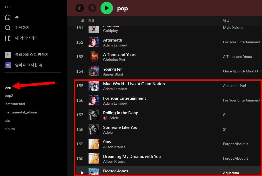This screenshot has height=176, width=262.
Task: Select the etc playlist
Action: click(x=7, y=120)
